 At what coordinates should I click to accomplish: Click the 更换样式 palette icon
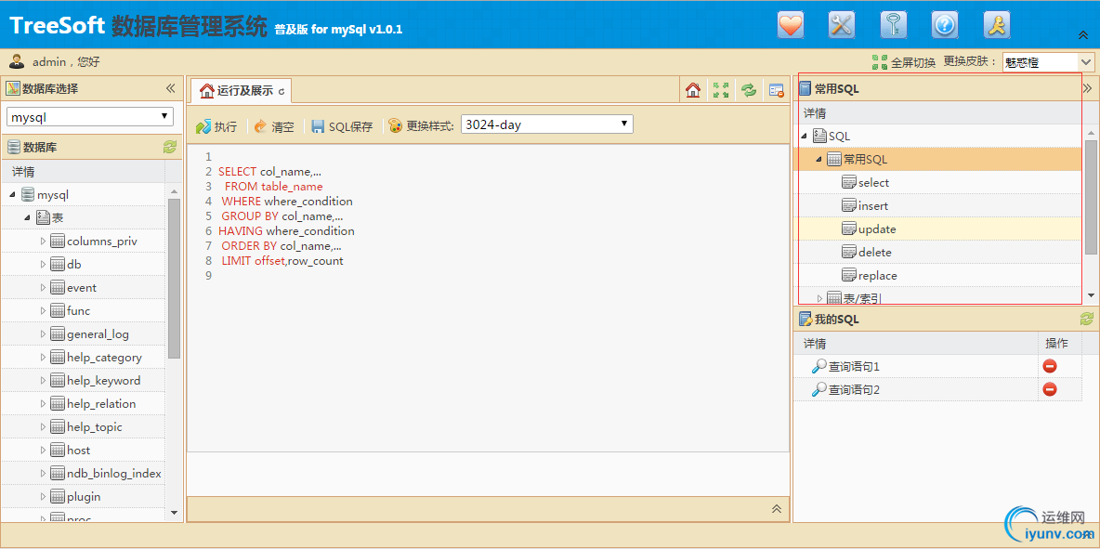pyautogui.click(x=396, y=125)
